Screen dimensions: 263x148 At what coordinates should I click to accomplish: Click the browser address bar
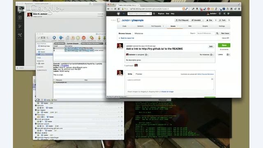click(x=152, y=9)
